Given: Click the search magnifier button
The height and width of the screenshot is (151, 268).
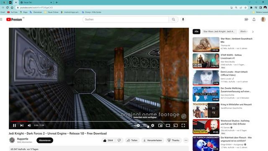Looking at the screenshot, I should tap(173, 20).
